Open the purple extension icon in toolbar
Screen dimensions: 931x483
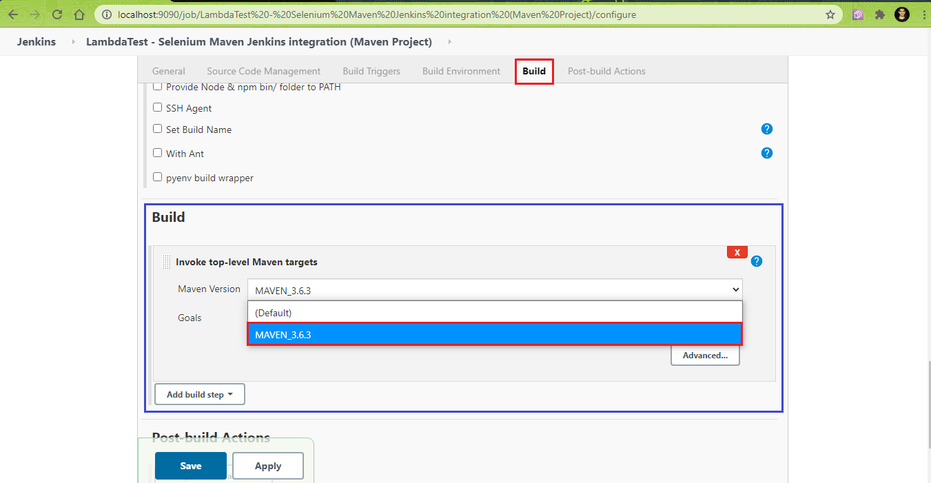tap(858, 14)
